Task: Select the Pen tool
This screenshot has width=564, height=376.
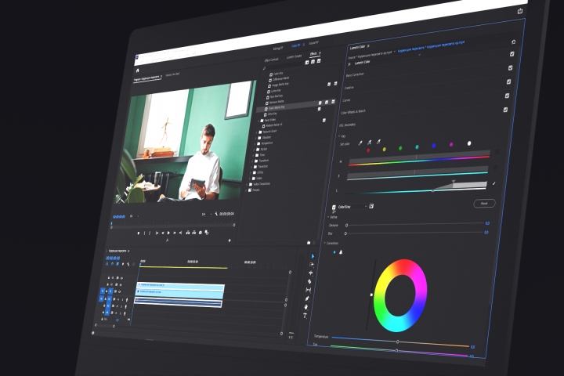Action: 307,298
